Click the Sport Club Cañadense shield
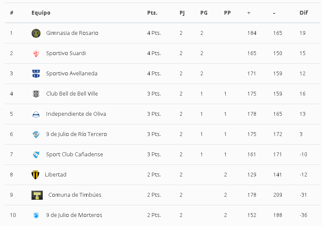 36,155
